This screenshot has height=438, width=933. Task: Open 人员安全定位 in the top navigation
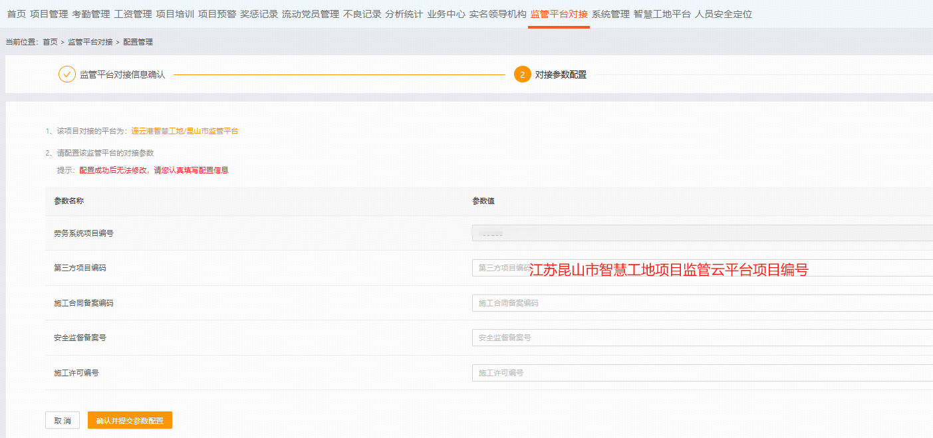[723, 14]
